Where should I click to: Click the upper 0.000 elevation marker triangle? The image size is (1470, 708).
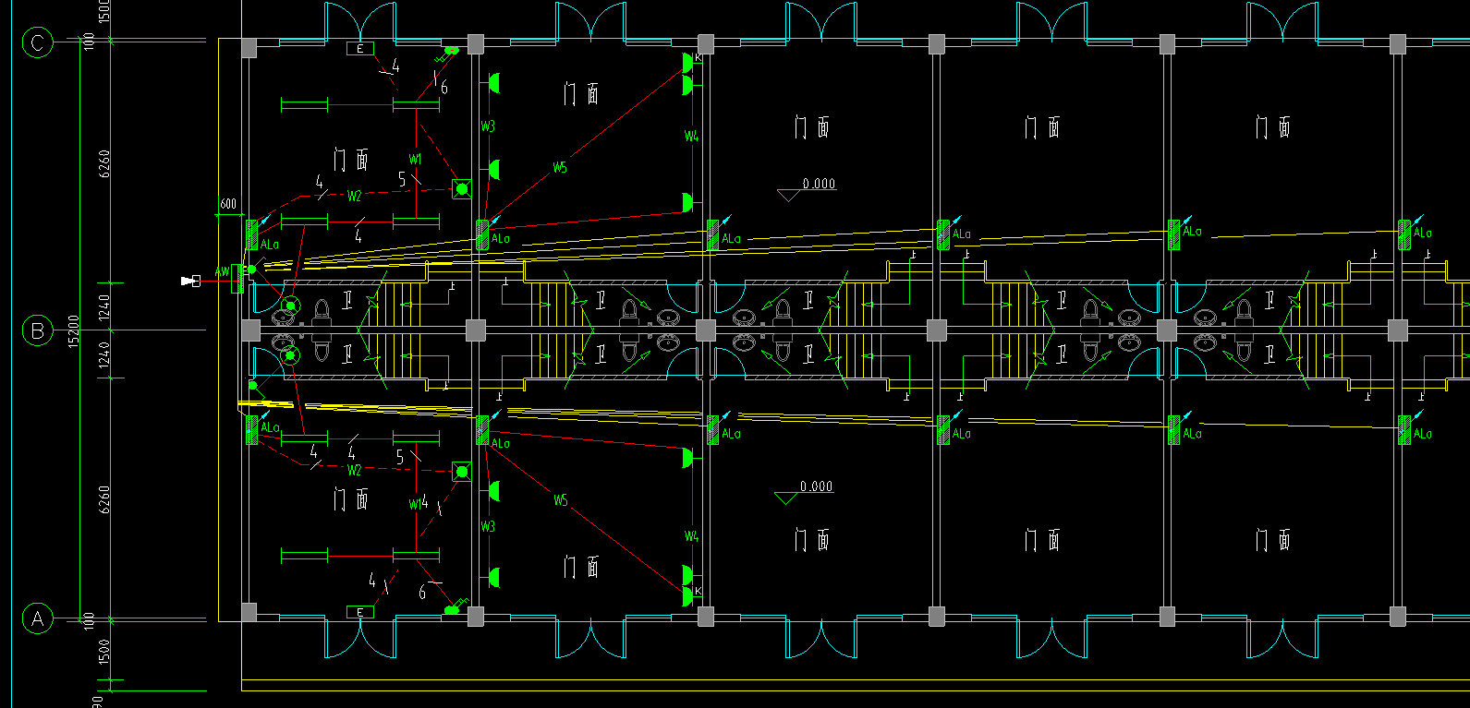pyautogui.click(x=789, y=195)
